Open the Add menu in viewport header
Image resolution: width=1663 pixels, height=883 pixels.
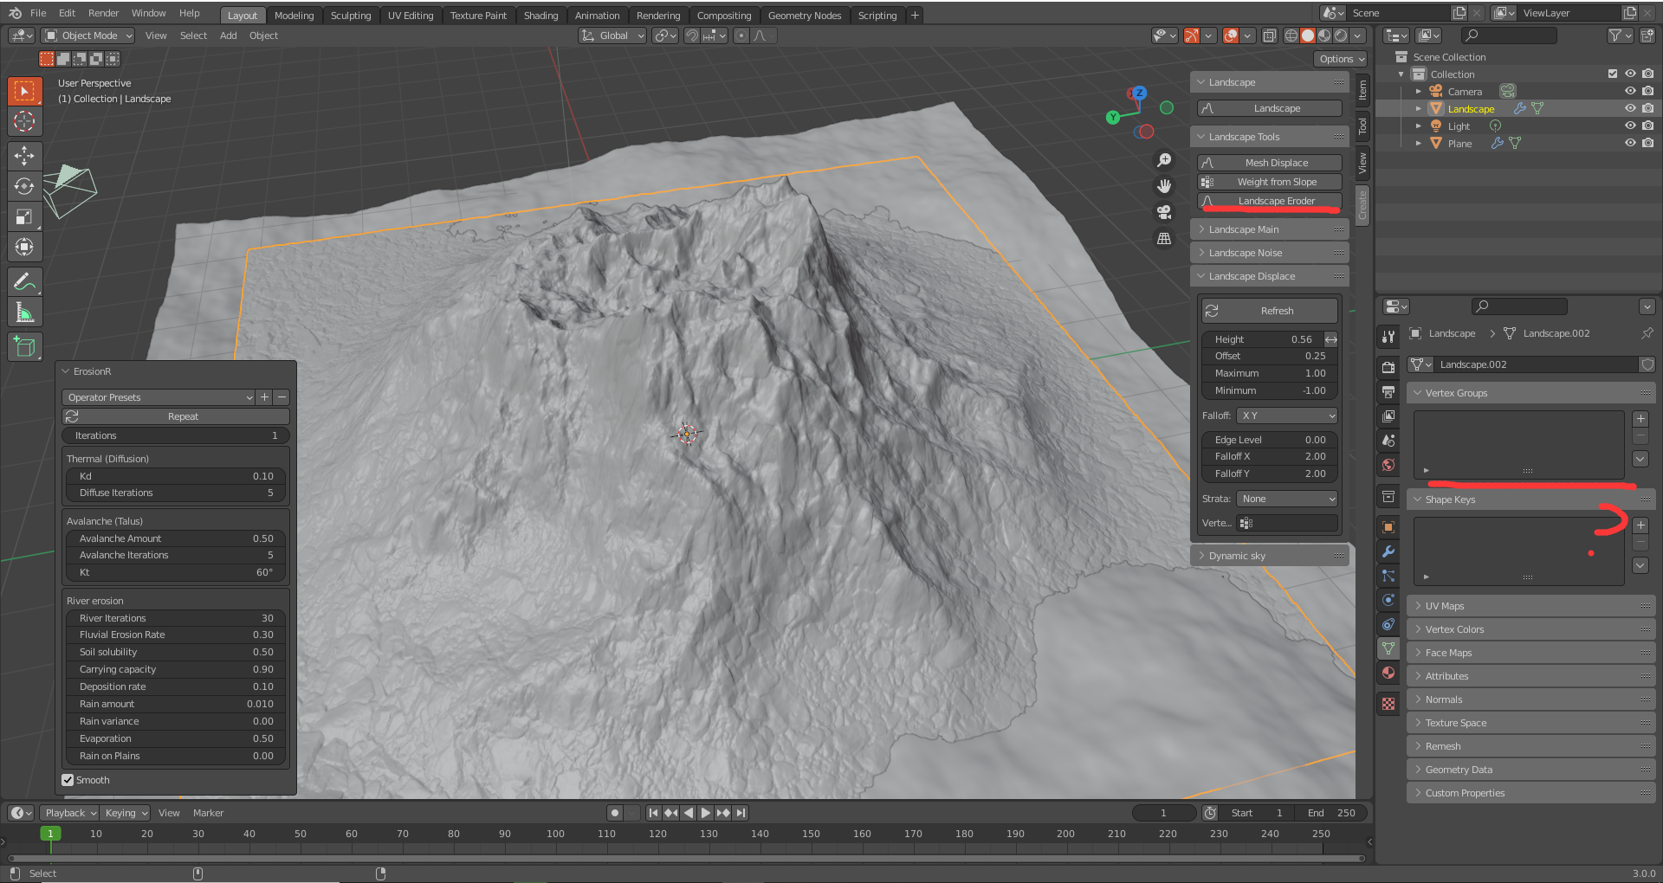[x=228, y=35]
